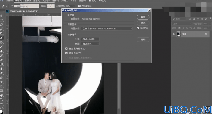
Task: Lock layer position icon
Action: (187, 28)
